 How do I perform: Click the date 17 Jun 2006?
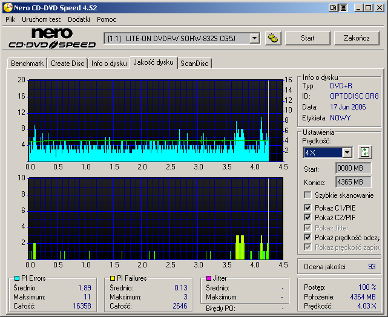[348, 107]
